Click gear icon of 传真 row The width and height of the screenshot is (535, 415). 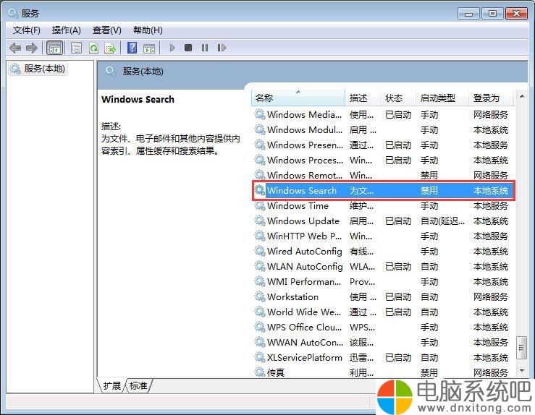pyautogui.click(x=260, y=372)
